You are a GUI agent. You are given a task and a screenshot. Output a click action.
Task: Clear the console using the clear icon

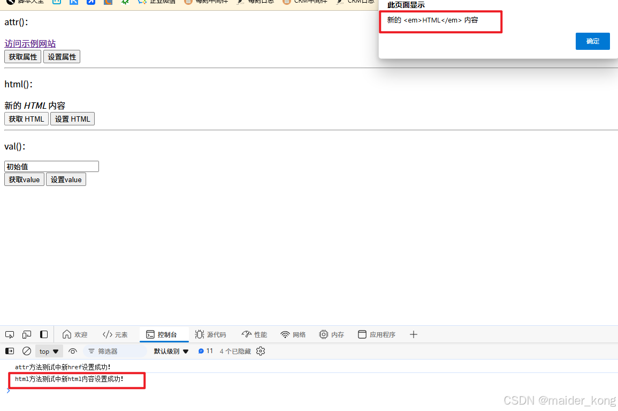[x=26, y=351]
